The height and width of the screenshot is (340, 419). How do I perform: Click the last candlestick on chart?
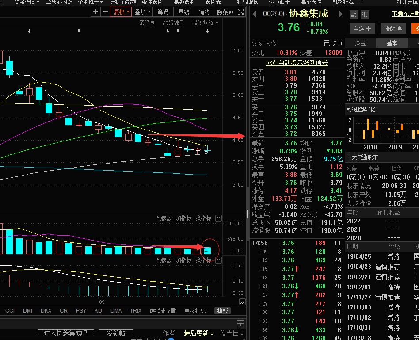(x=207, y=150)
